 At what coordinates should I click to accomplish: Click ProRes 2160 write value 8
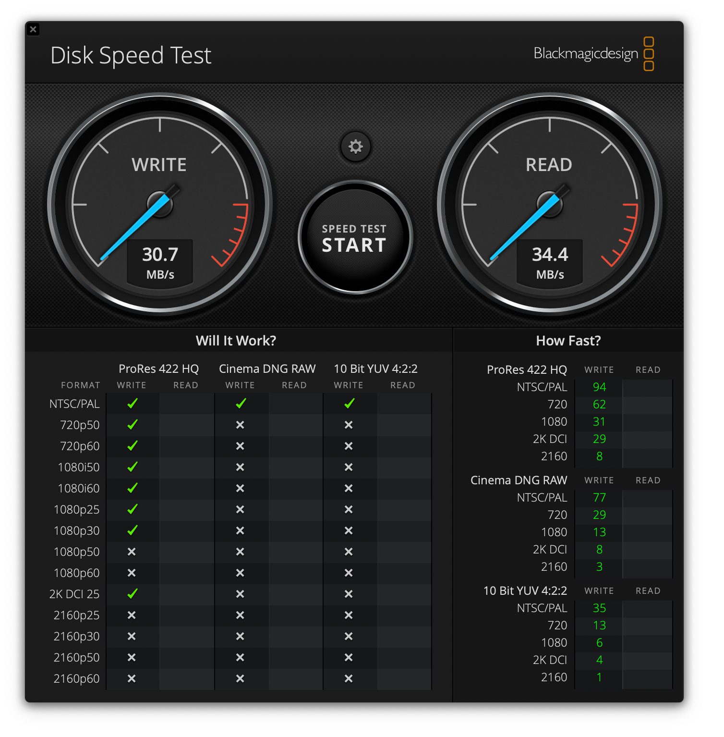[599, 456]
